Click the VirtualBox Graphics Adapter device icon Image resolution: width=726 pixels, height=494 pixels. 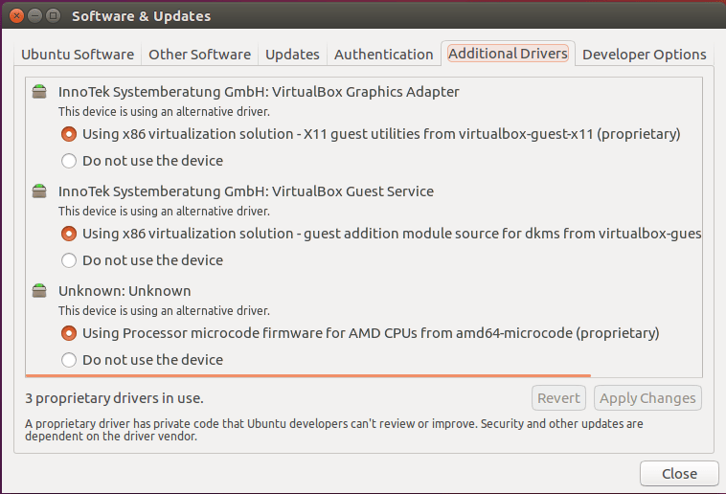[x=39, y=92]
